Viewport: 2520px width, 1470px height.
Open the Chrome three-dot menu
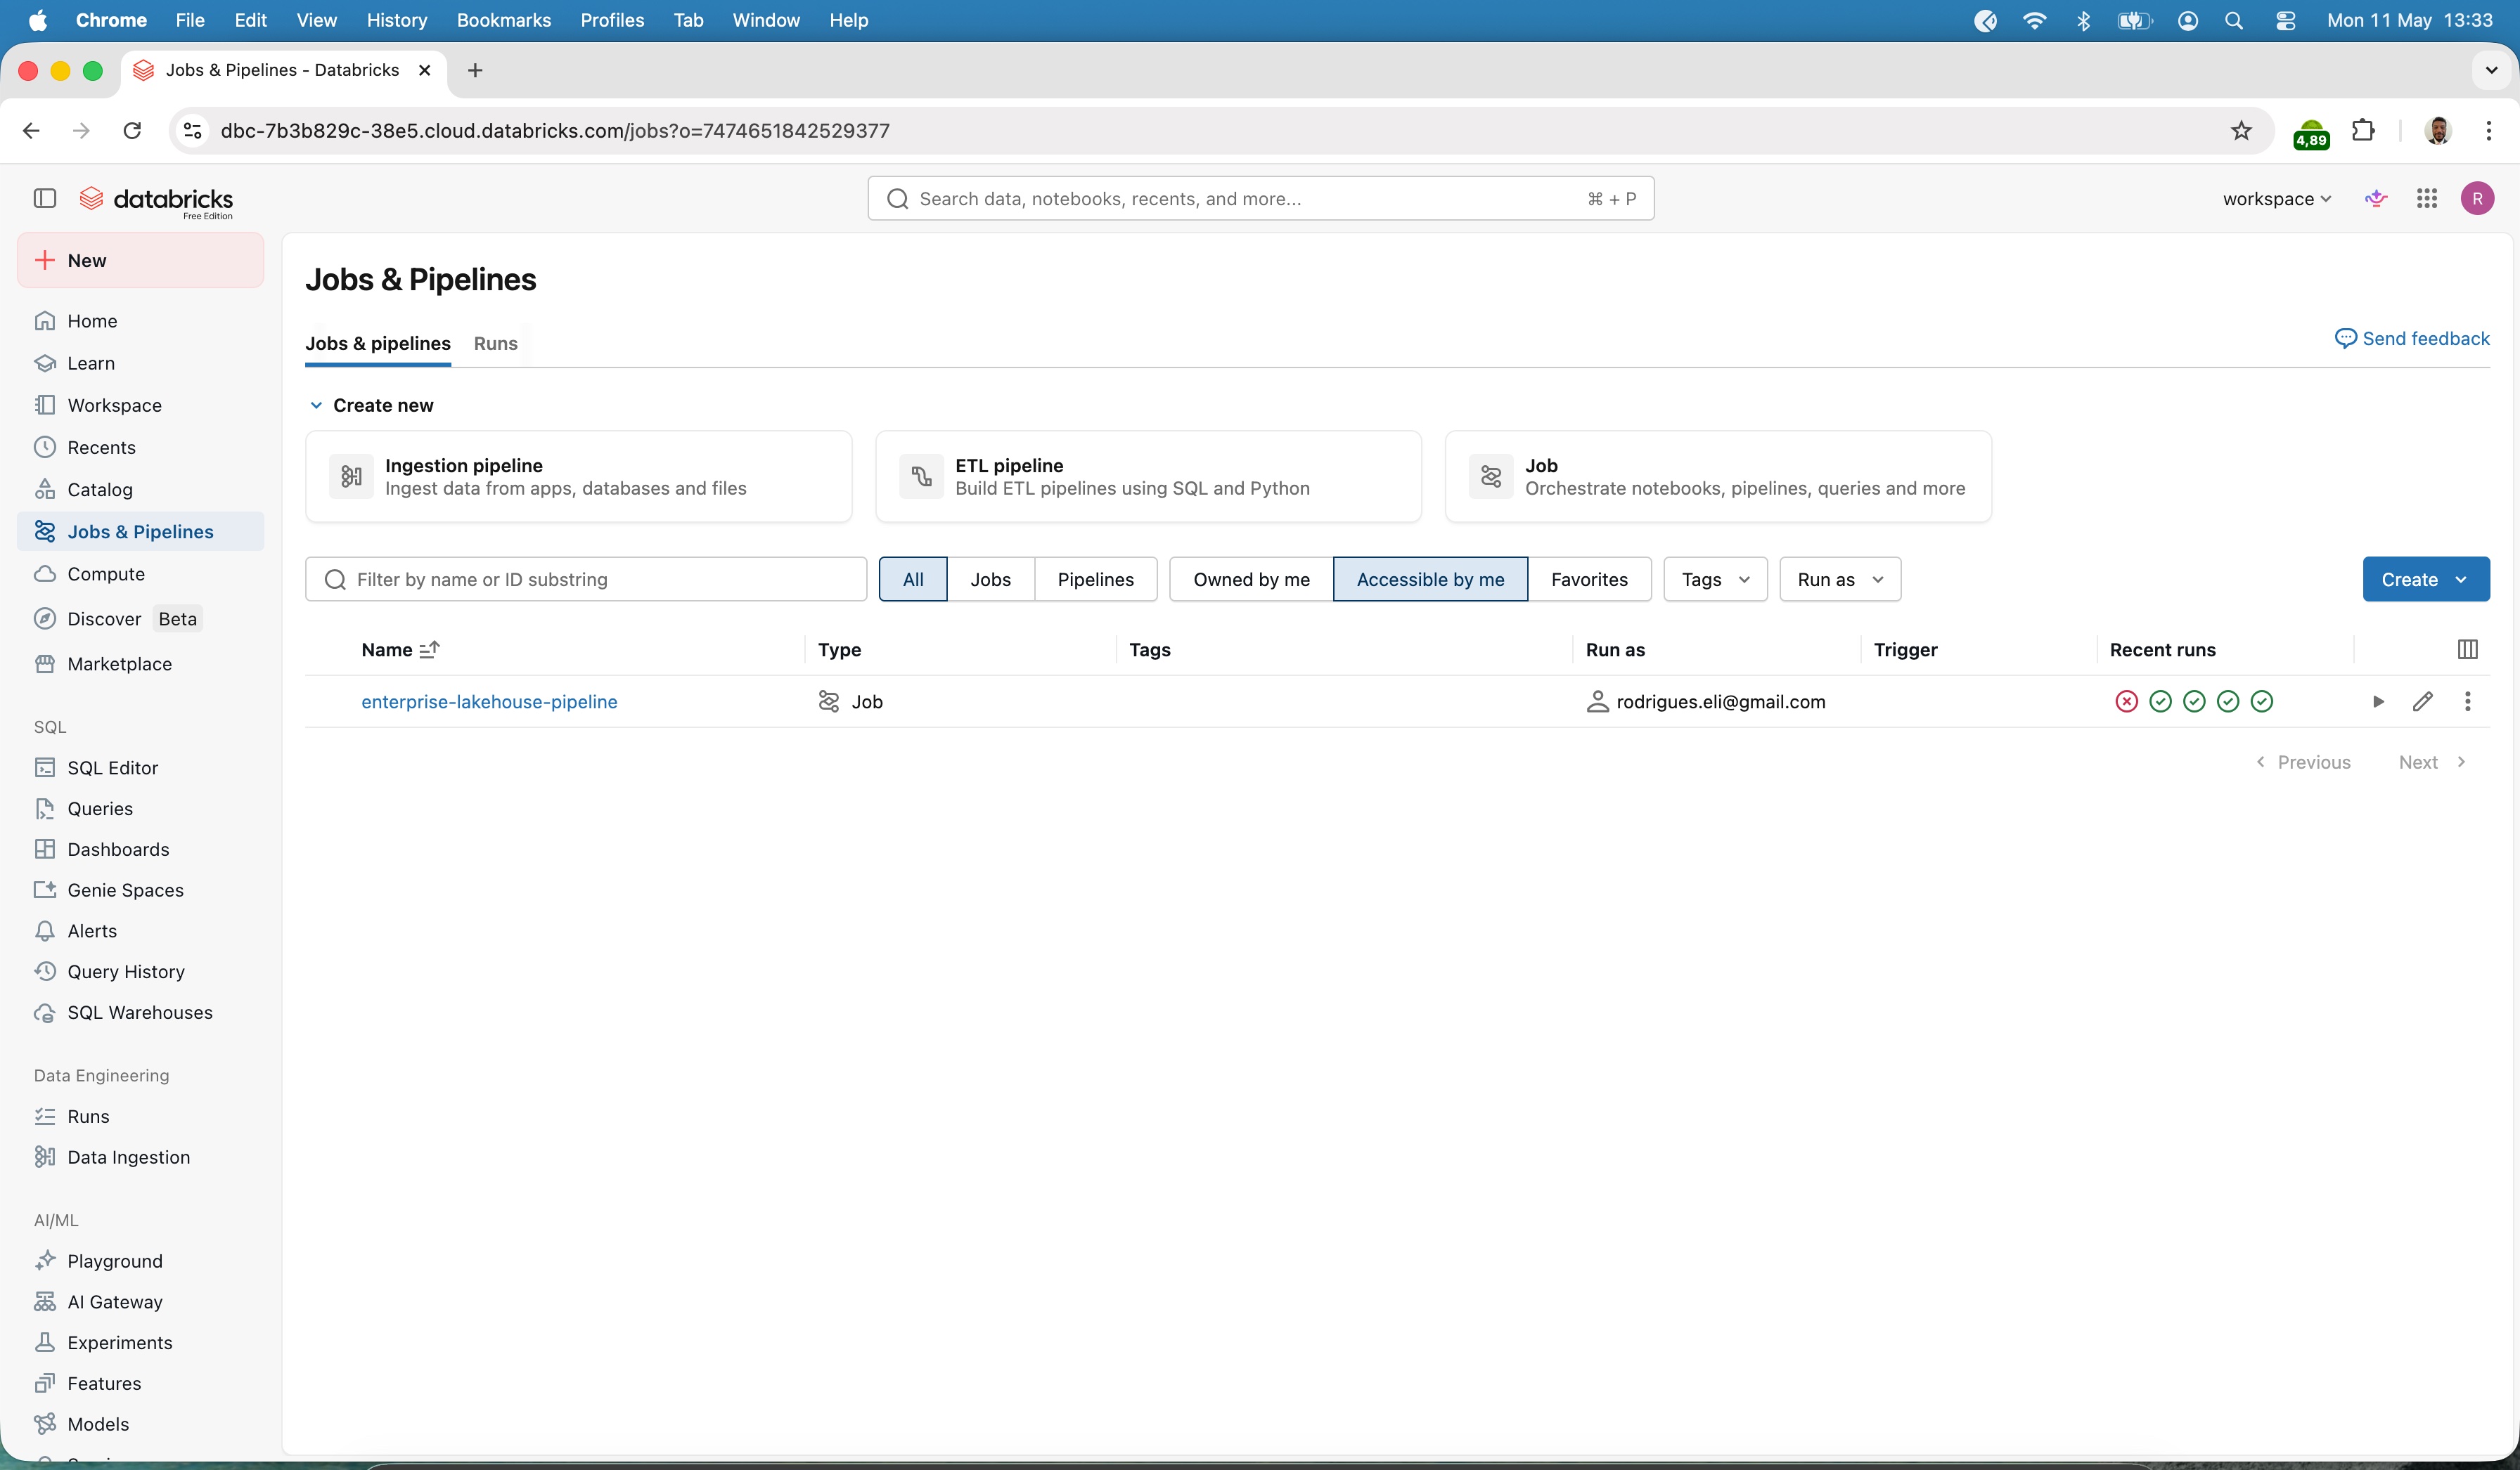[2488, 131]
